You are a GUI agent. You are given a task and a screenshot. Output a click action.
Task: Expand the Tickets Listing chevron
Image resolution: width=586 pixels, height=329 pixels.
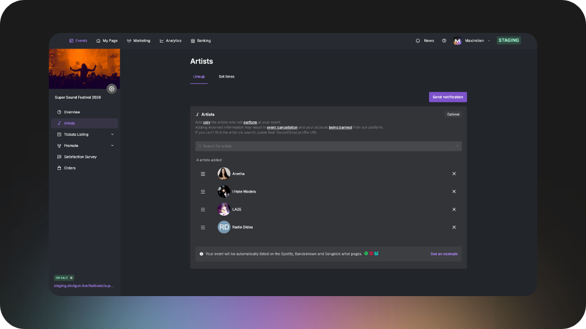(112, 134)
